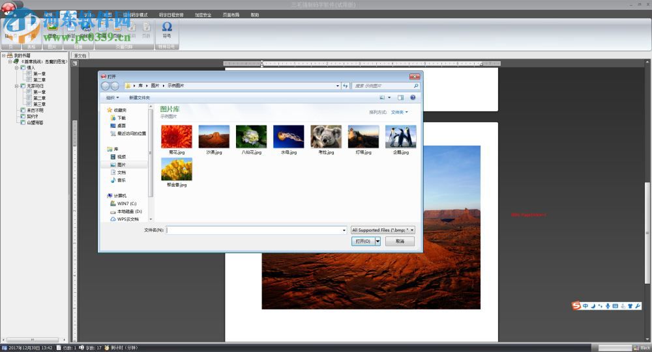Open the file type filter All Supported Files
Image resolution: width=652 pixels, height=352 pixels.
coord(383,230)
